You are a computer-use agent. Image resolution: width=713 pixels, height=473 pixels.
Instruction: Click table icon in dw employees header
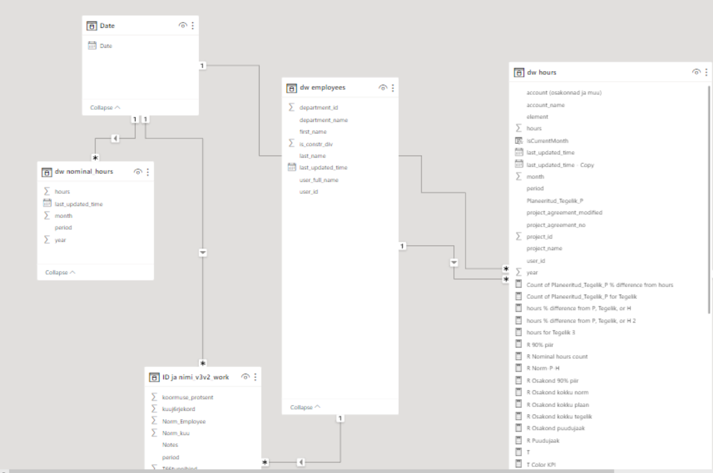[x=292, y=88]
